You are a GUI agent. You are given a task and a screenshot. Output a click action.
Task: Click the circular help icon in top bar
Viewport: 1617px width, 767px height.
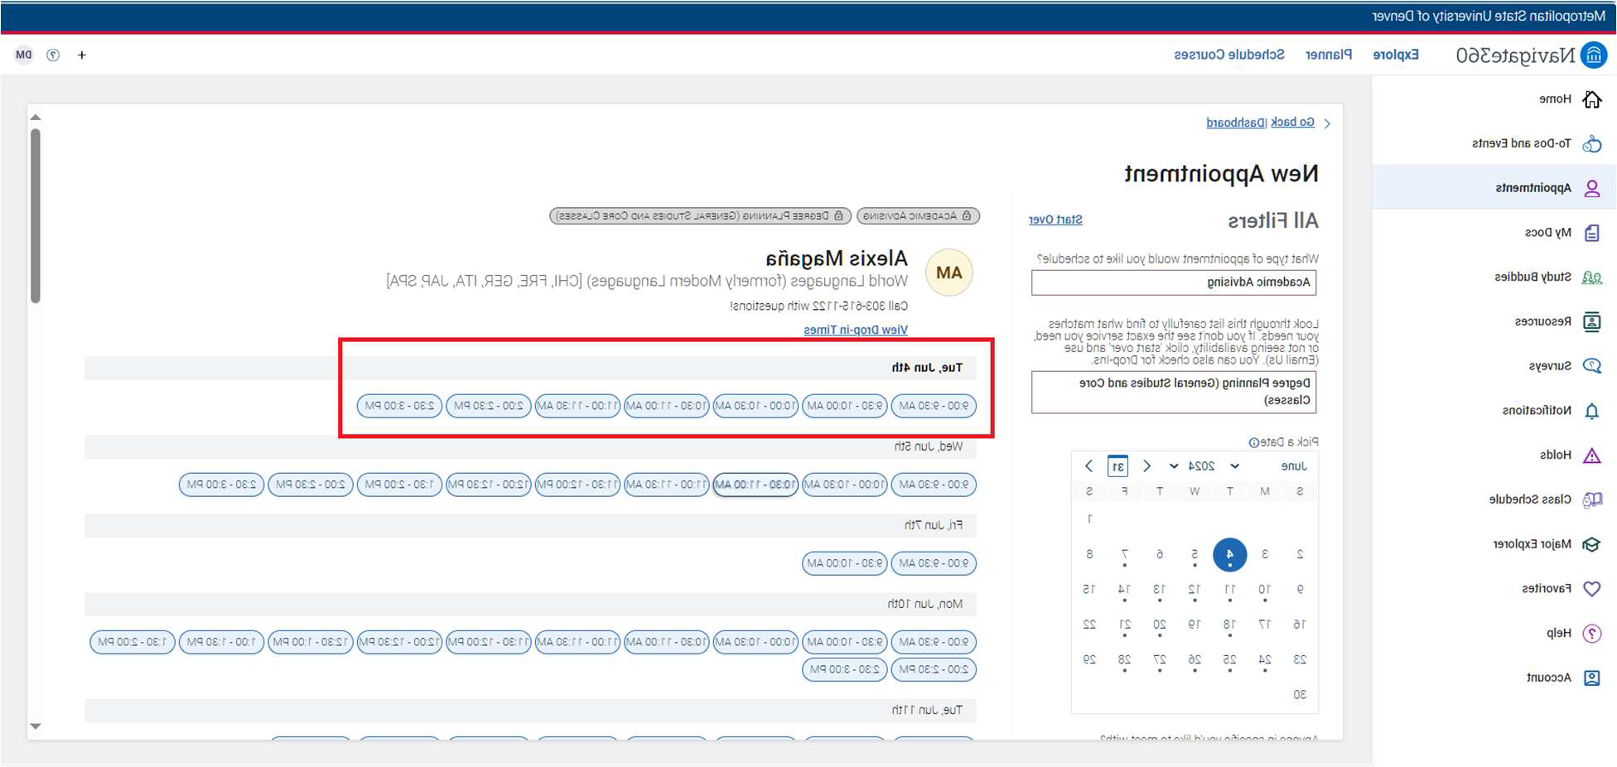coord(53,55)
